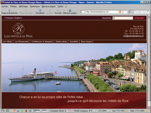Viewport: 151px width, 113px height.
Task: Click the PageRank indicator
Action: click(x=36, y=111)
